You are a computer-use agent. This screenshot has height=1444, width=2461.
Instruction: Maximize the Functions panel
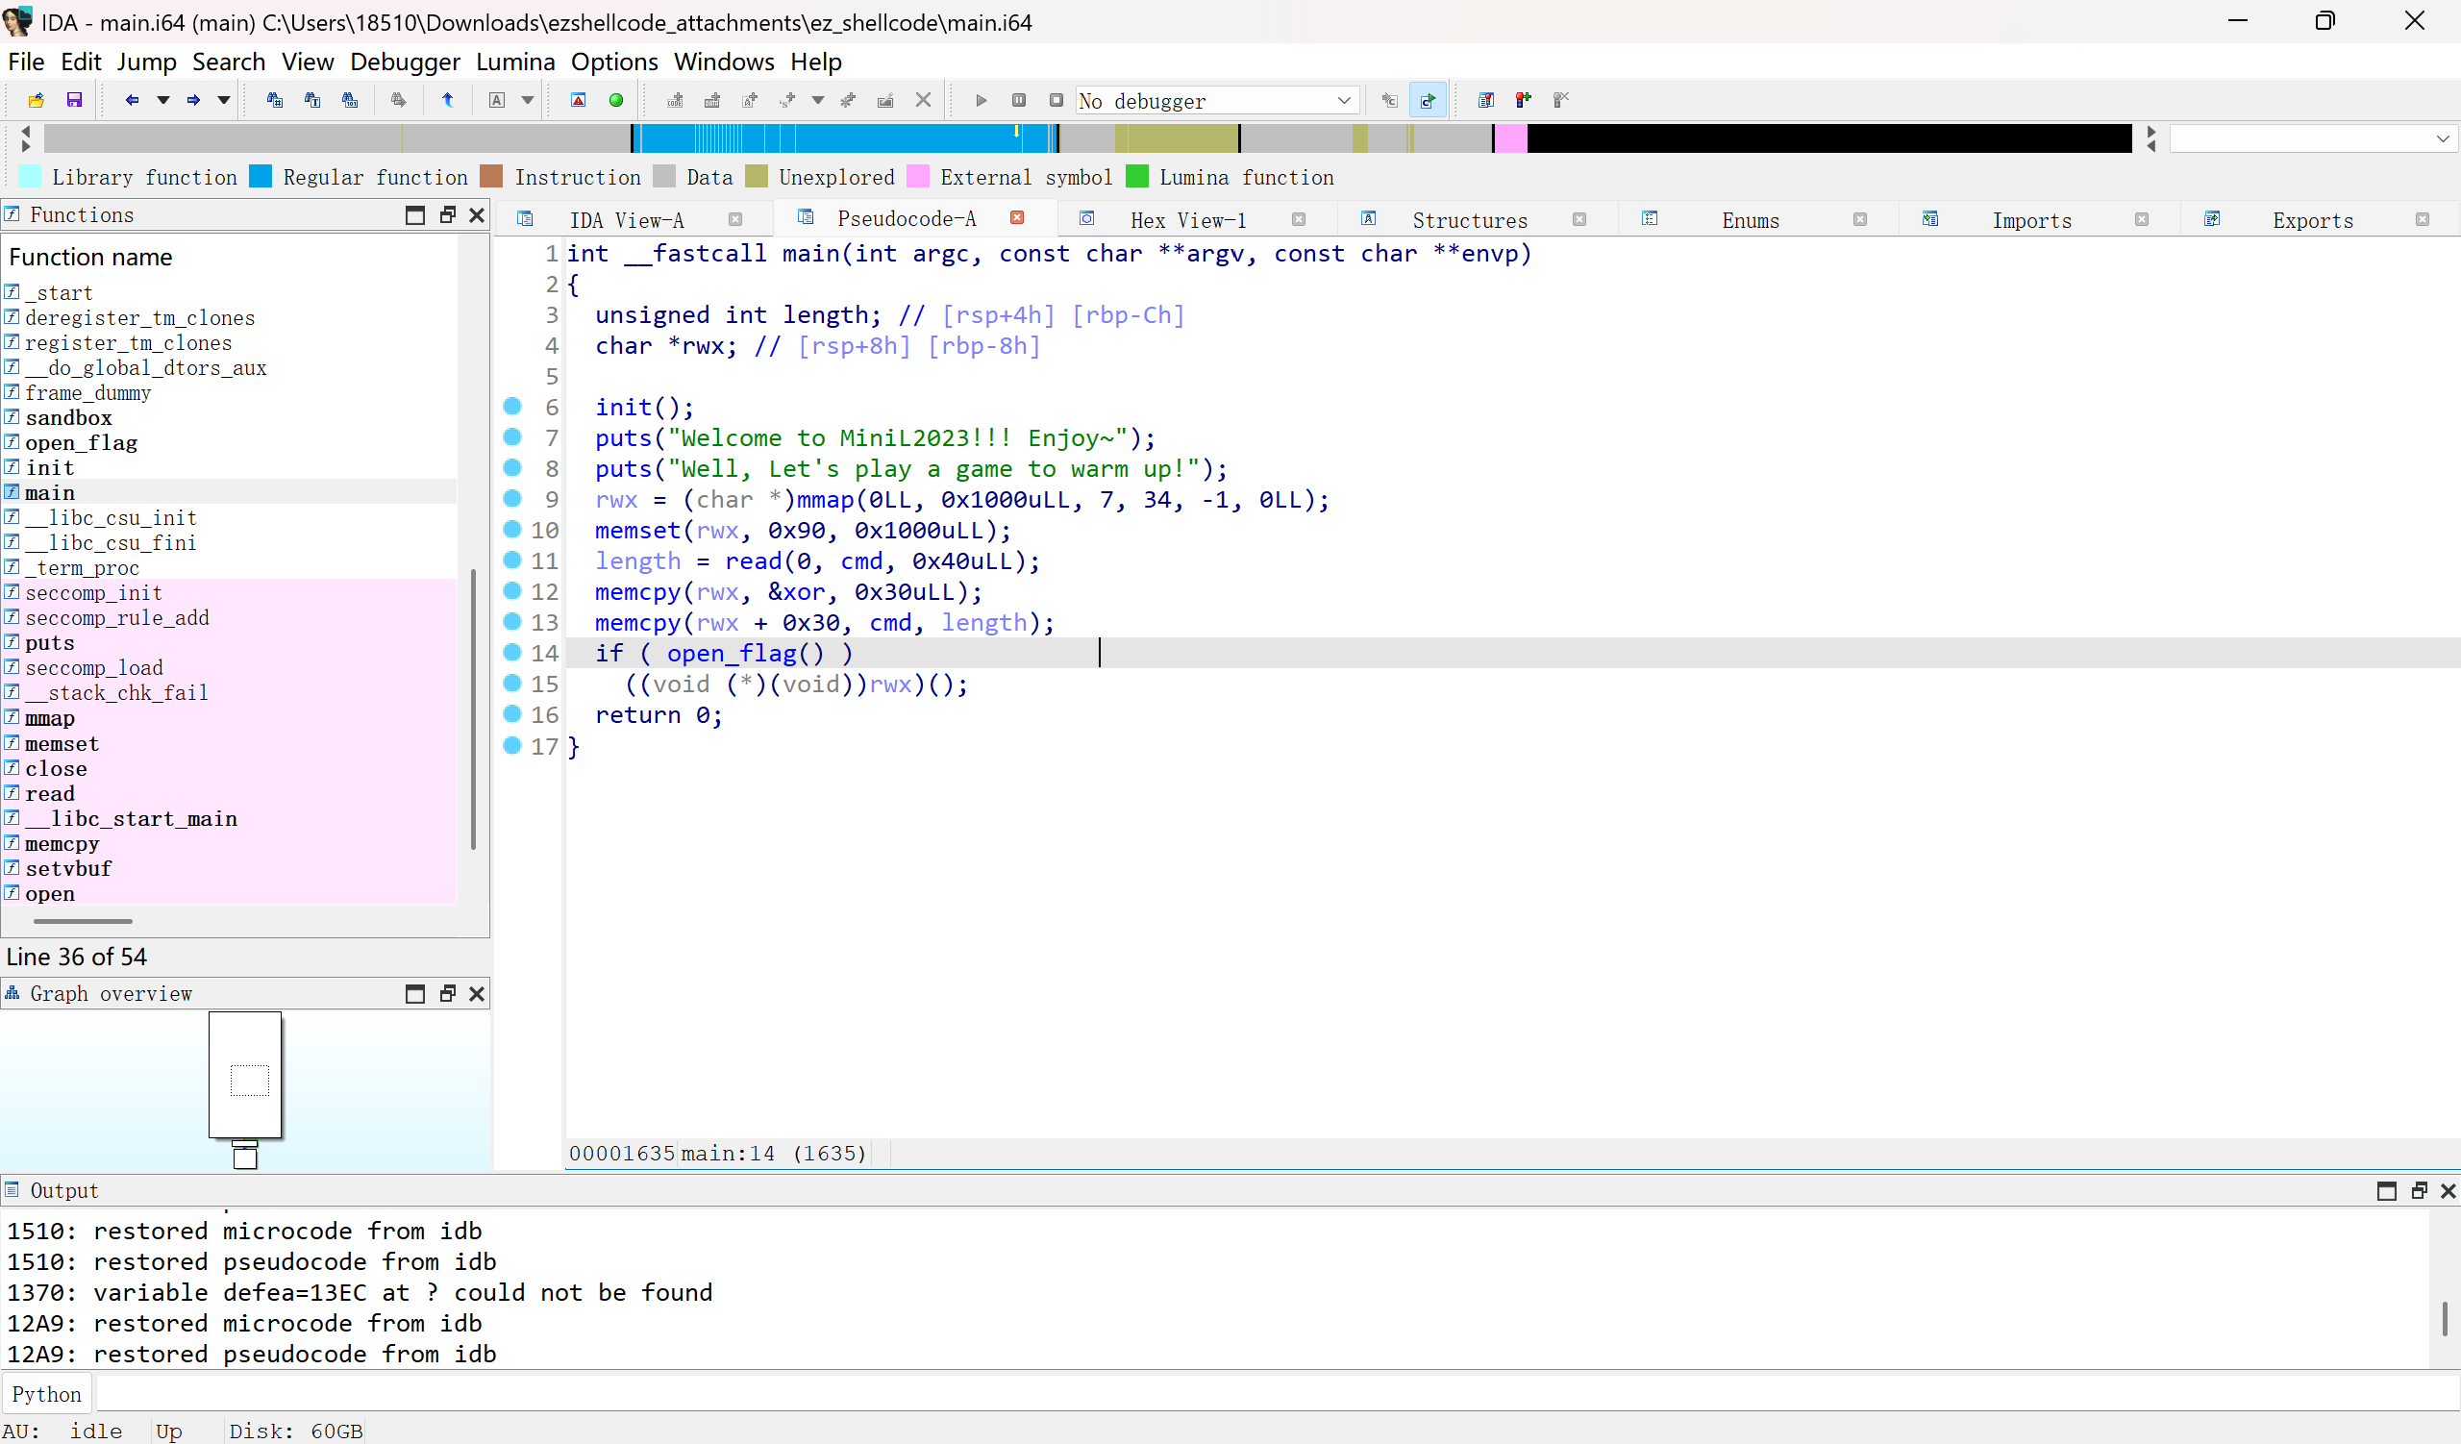point(415,215)
